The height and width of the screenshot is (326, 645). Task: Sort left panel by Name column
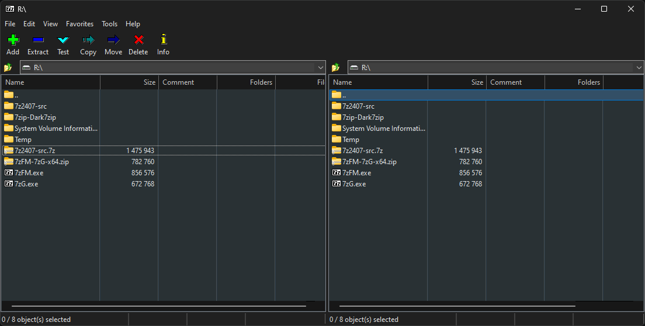(x=51, y=82)
